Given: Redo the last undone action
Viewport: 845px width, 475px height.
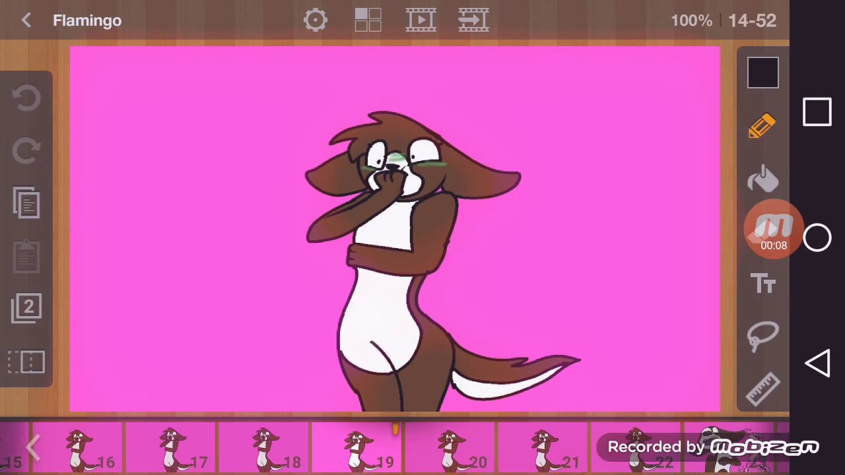Looking at the screenshot, I should 26,150.
